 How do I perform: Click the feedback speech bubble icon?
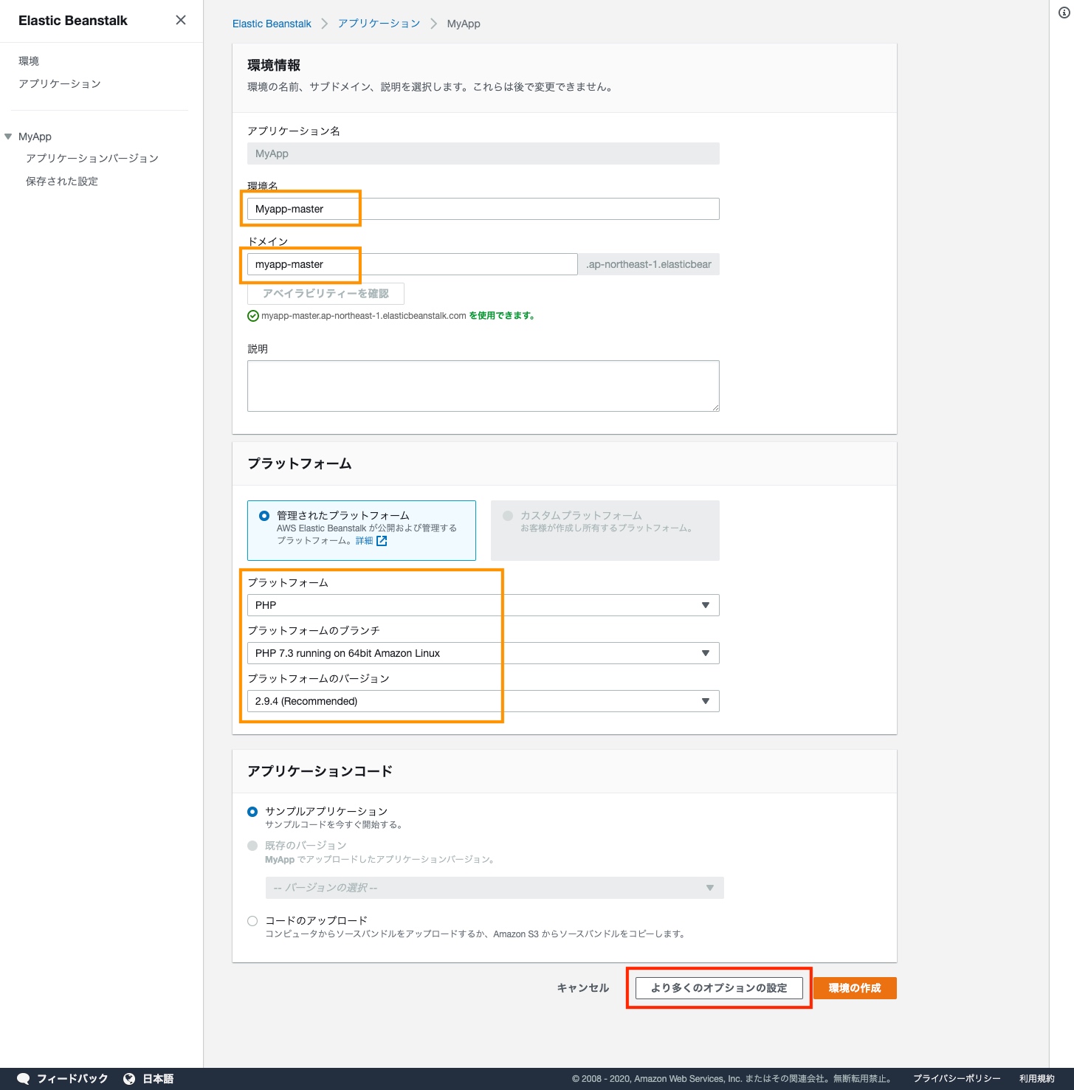(23, 1078)
